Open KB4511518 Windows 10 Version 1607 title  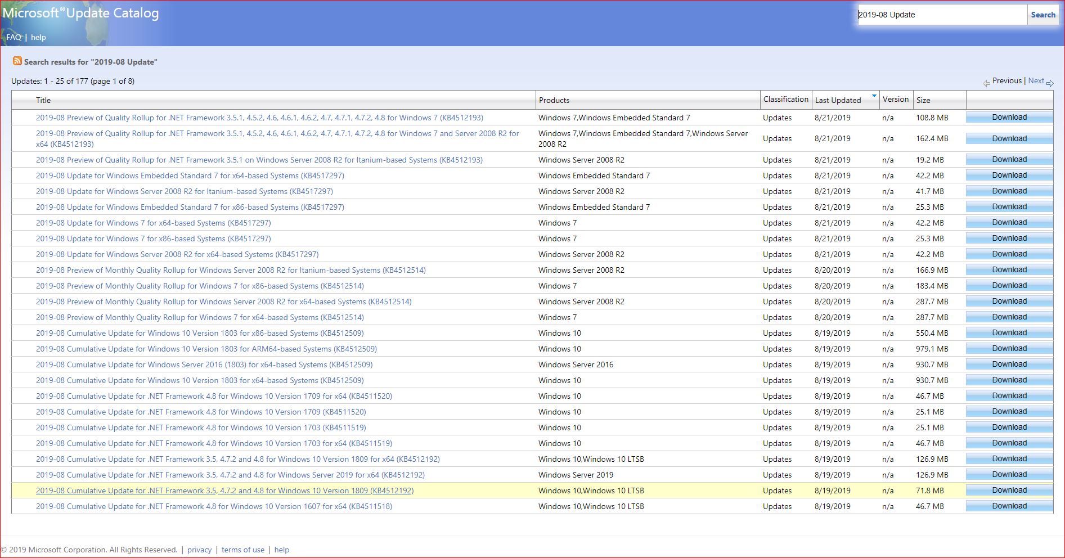coord(214,506)
